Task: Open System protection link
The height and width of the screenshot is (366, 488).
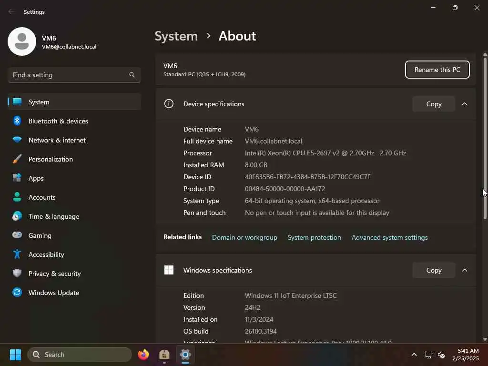Action: click(315, 237)
